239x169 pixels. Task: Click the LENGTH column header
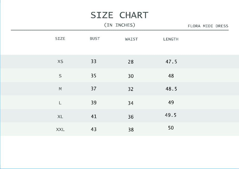(171, 39)
